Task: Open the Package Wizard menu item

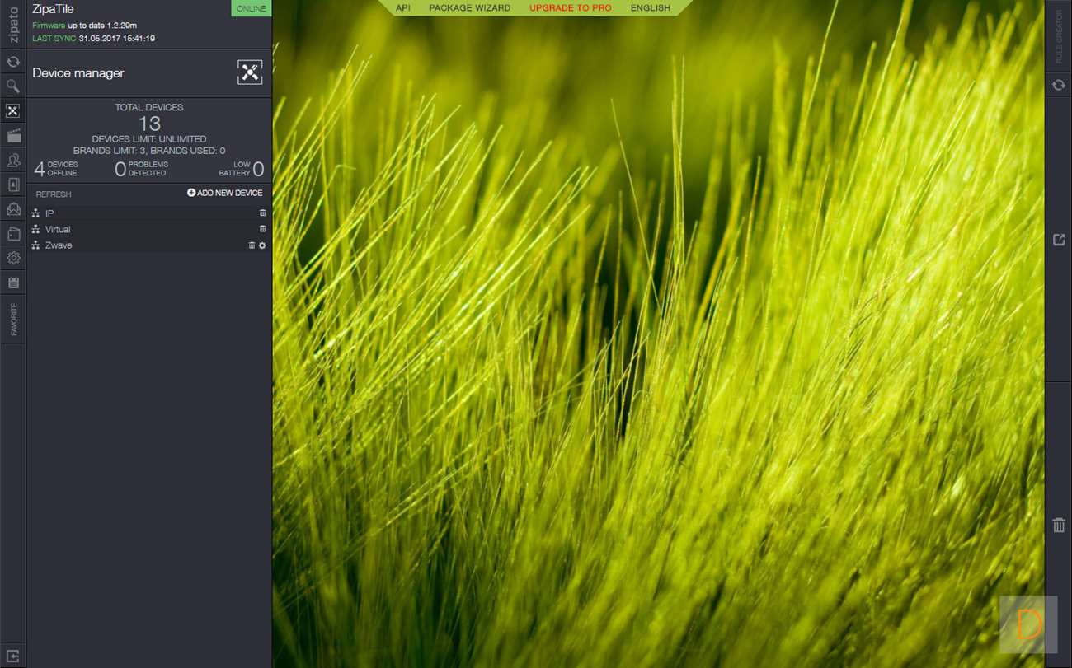Action: click(470, 7)
